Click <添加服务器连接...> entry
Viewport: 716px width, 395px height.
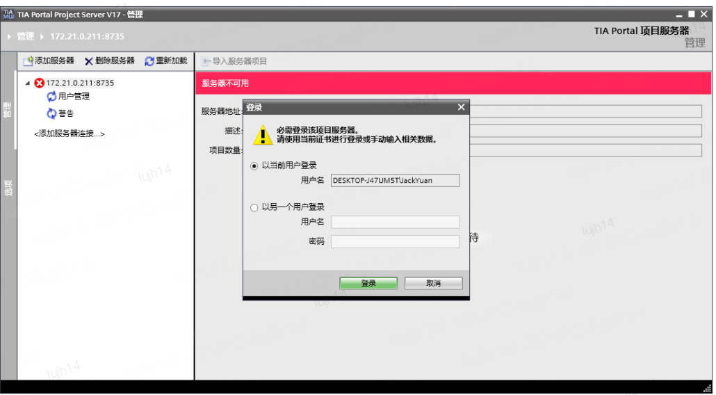point(70,134)
